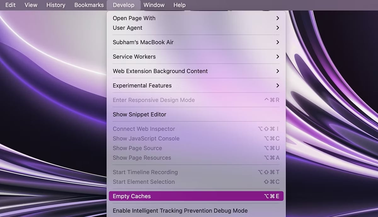Choose Show Page Source
Image resolution: width=378 pixels, height=217 pixels.
point(137,148)
